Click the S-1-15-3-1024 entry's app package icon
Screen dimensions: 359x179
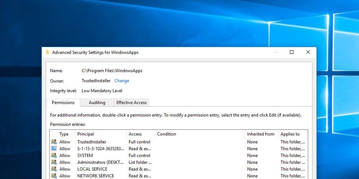click(54, 149)
